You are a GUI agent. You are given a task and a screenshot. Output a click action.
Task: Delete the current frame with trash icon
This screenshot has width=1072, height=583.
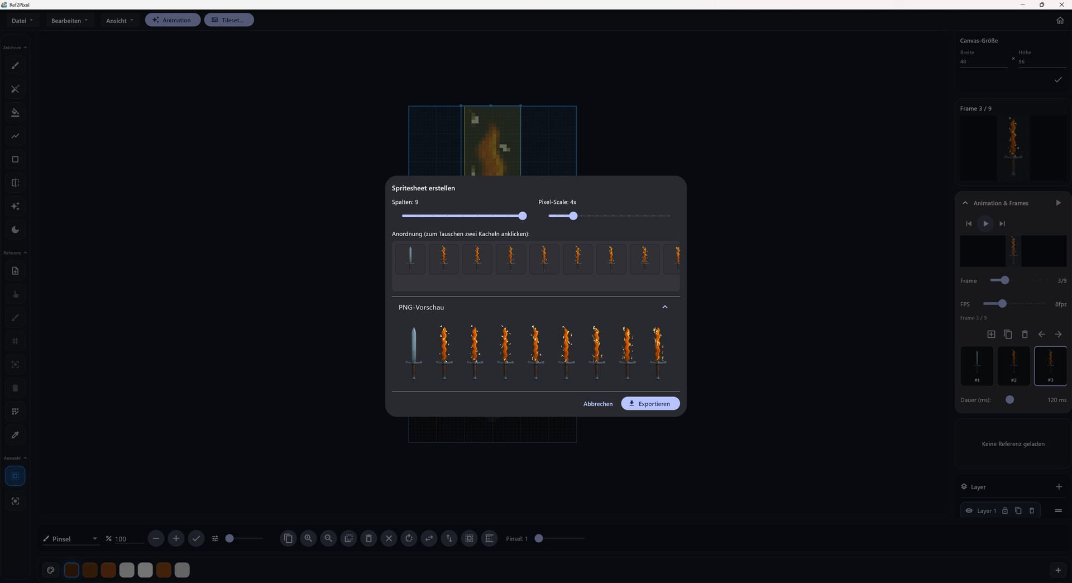(1025, 334)
